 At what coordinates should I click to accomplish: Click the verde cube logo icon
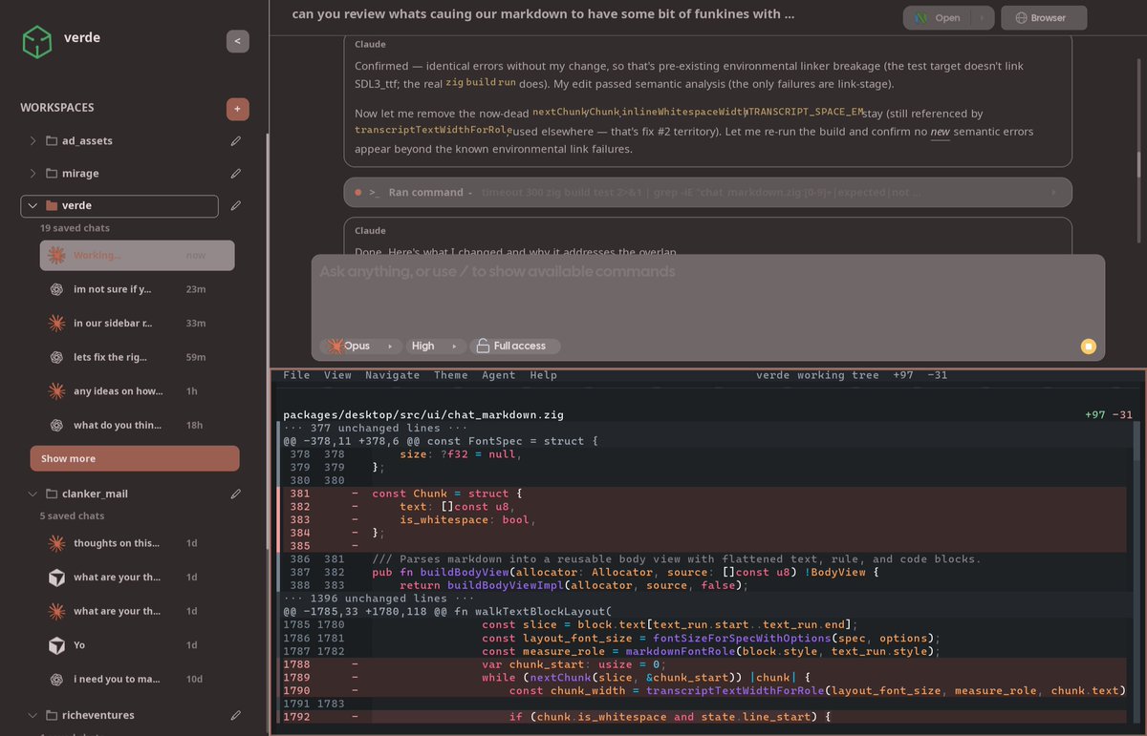click(x=36, y=40)
